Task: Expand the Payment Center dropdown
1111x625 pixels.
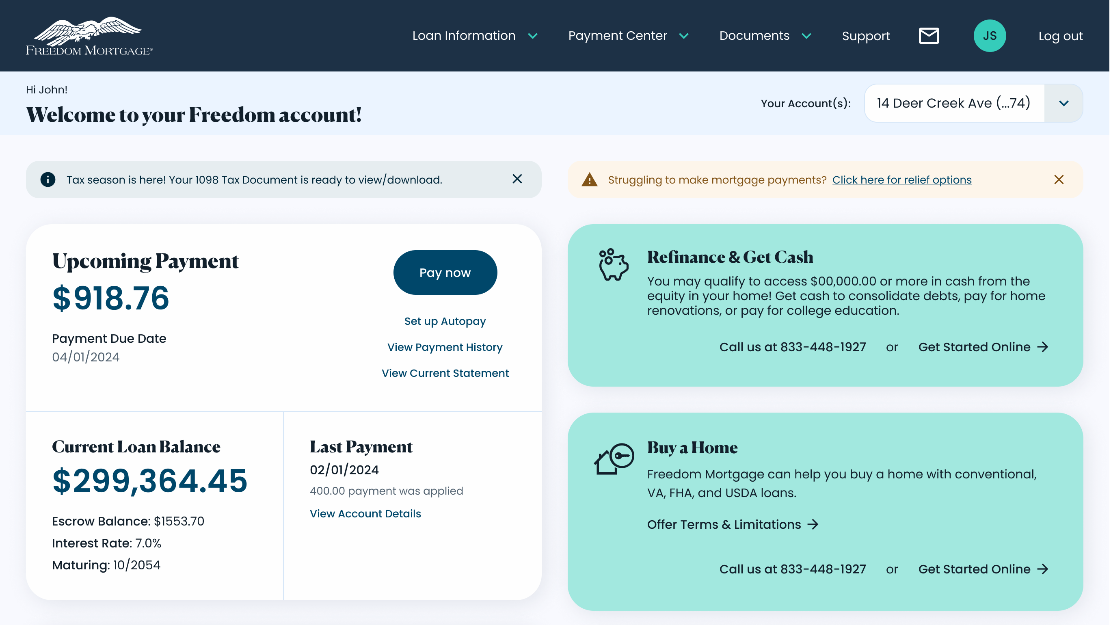Action: [x=628, y=36]
